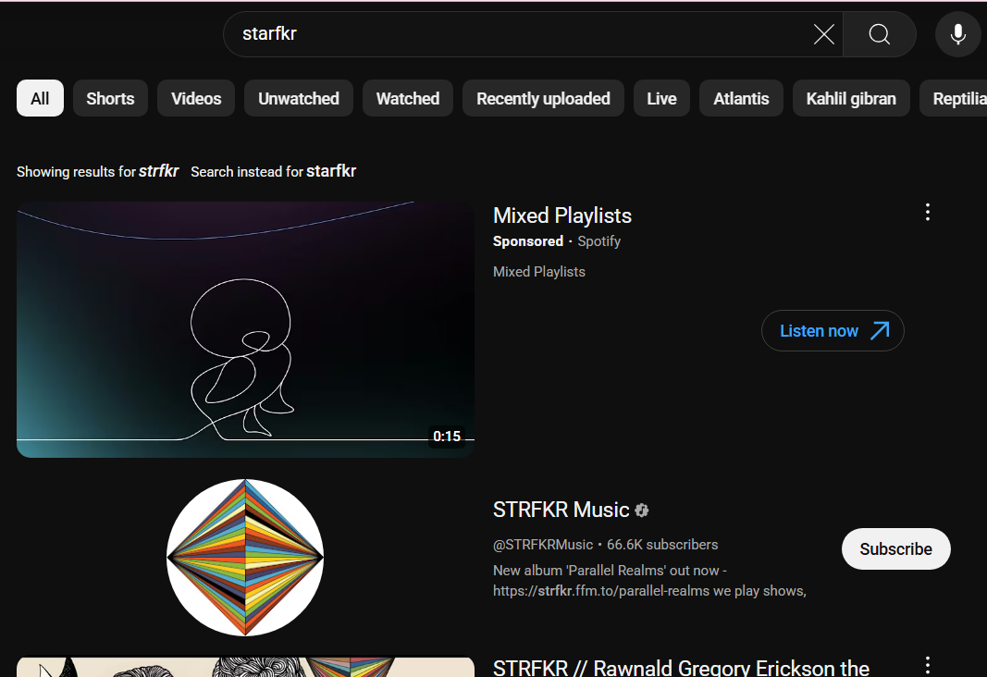
Task: Click the magnifying glass search button
Action: click(x=880, y=35)
